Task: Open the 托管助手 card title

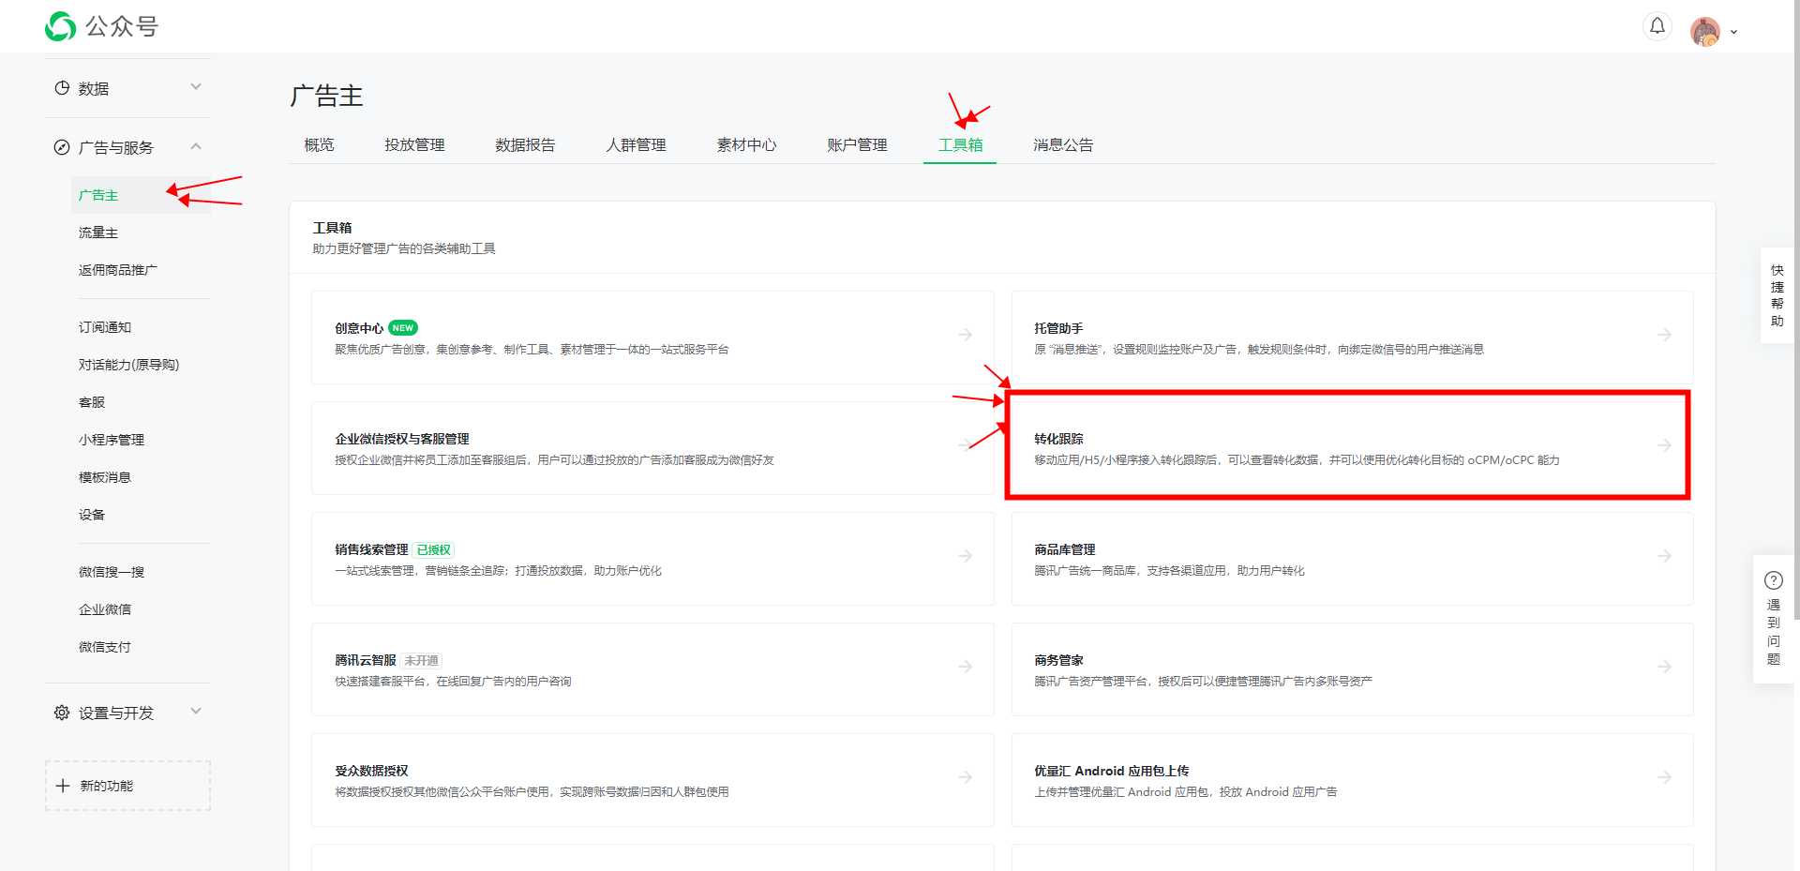Action: (x=1058, y=328)
